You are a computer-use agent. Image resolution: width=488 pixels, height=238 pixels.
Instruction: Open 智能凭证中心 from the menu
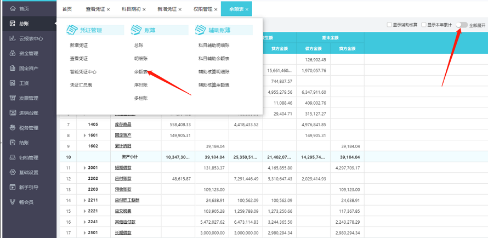coord(83,72)
